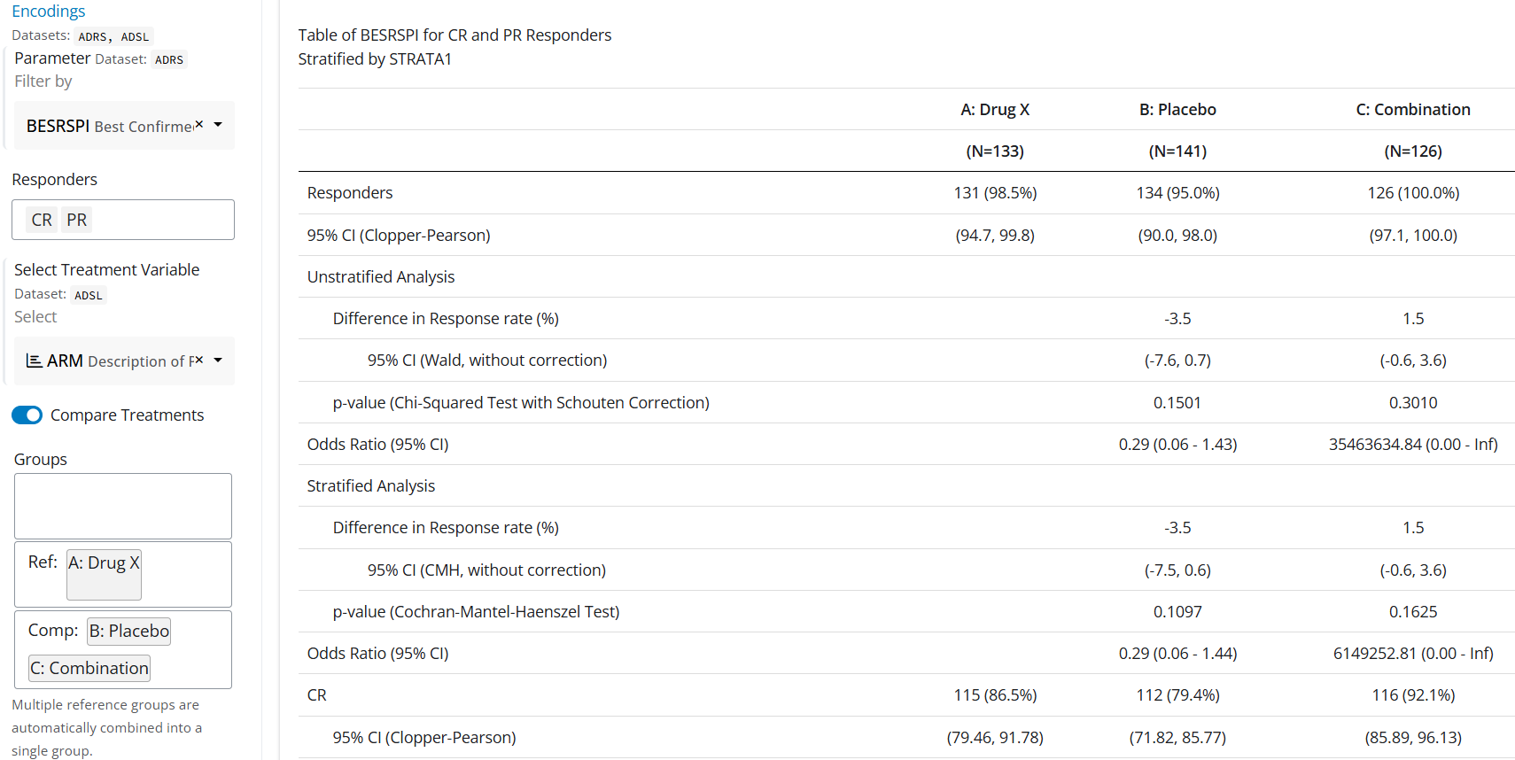Image resolution: width=1515 pixels, height=760 pixels.
Task: Select the CR responder tag
Action: (42, 220)
